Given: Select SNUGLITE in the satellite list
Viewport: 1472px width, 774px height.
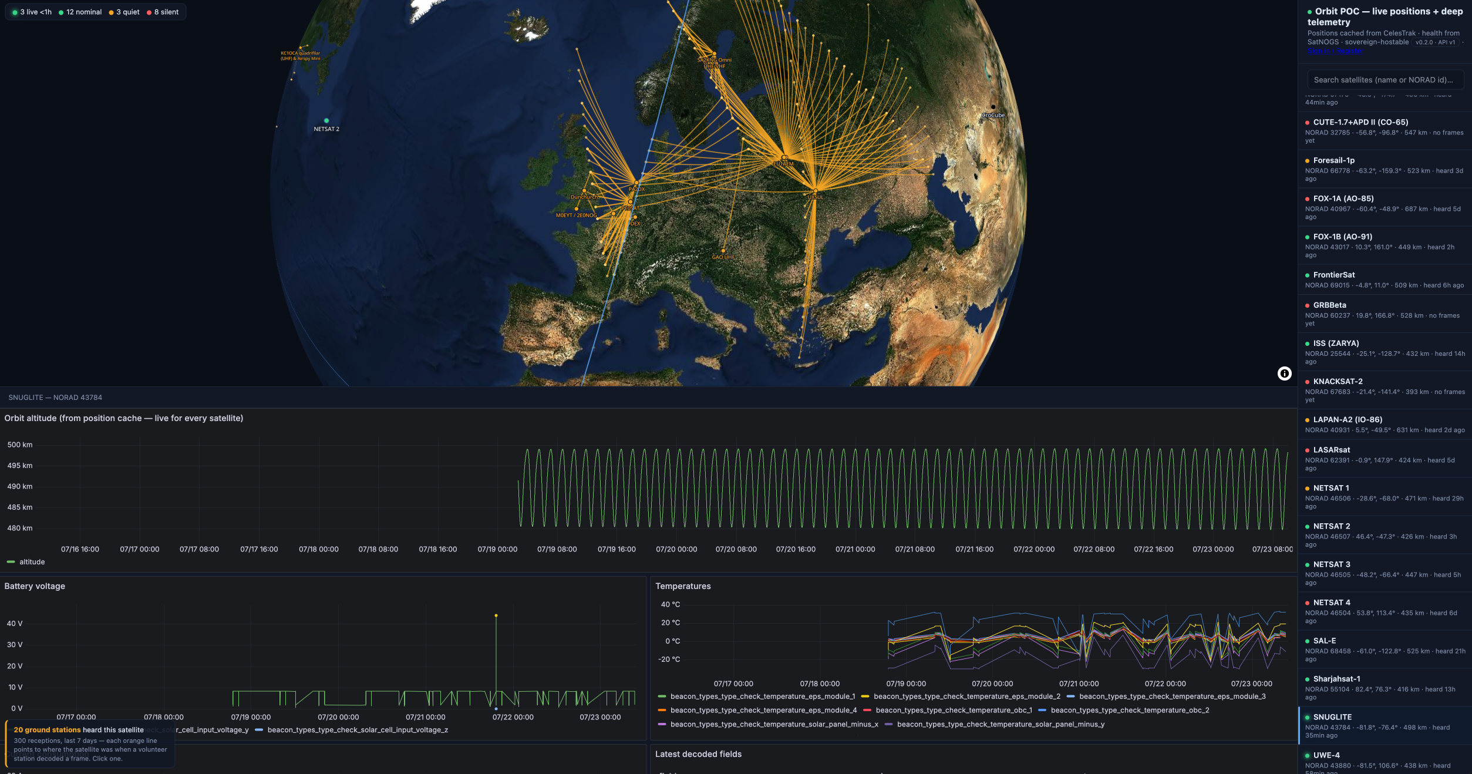Looking at the screenshot, I should 1385,726.
